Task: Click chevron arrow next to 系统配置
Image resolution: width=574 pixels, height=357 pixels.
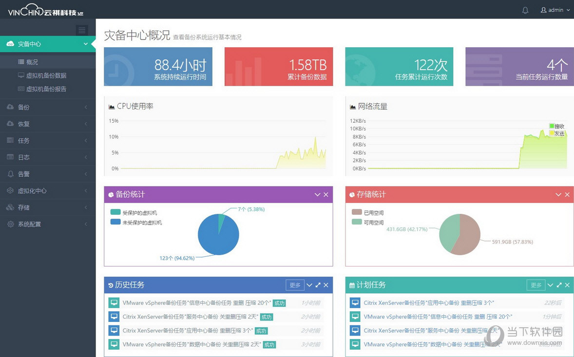Action: coord(86,224)
